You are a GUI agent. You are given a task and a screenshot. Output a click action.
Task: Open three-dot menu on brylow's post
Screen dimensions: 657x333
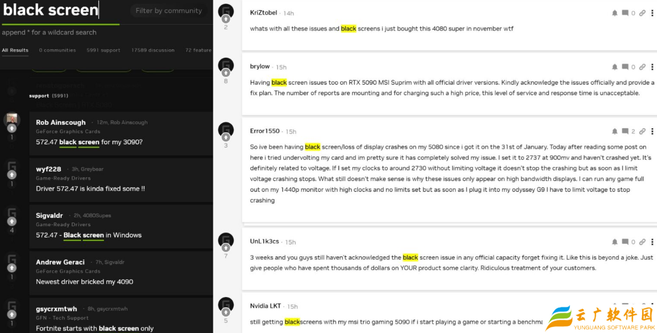pos(652,67)
